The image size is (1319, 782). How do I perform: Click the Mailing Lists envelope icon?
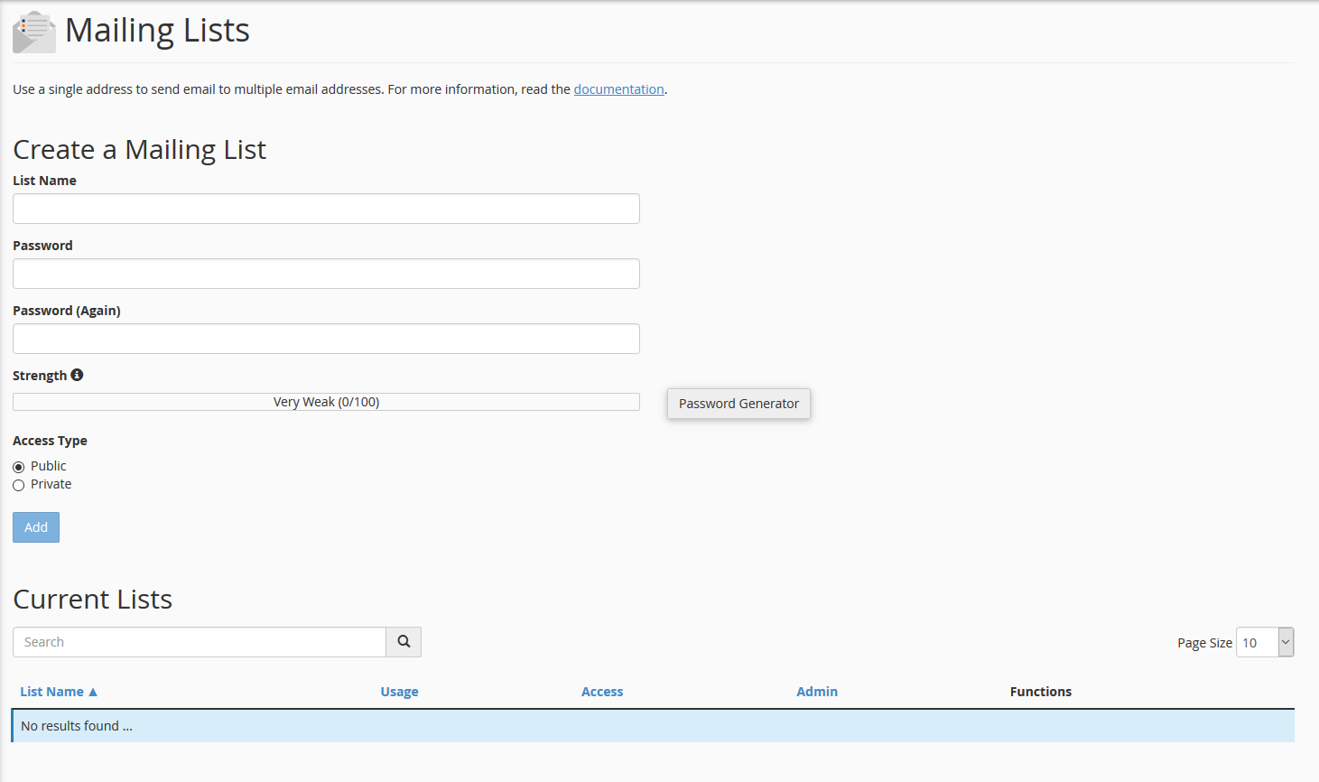33,32
